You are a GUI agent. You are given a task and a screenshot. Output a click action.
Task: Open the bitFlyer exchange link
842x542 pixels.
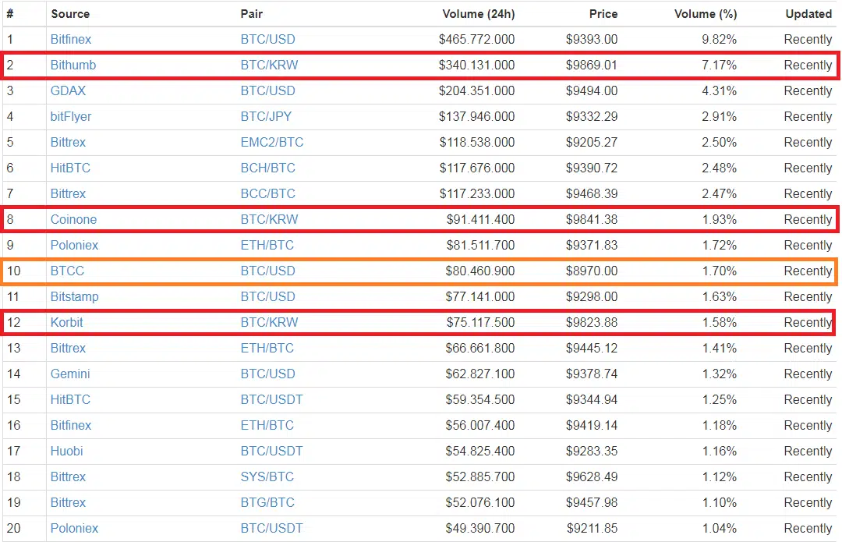pos(71,116)
